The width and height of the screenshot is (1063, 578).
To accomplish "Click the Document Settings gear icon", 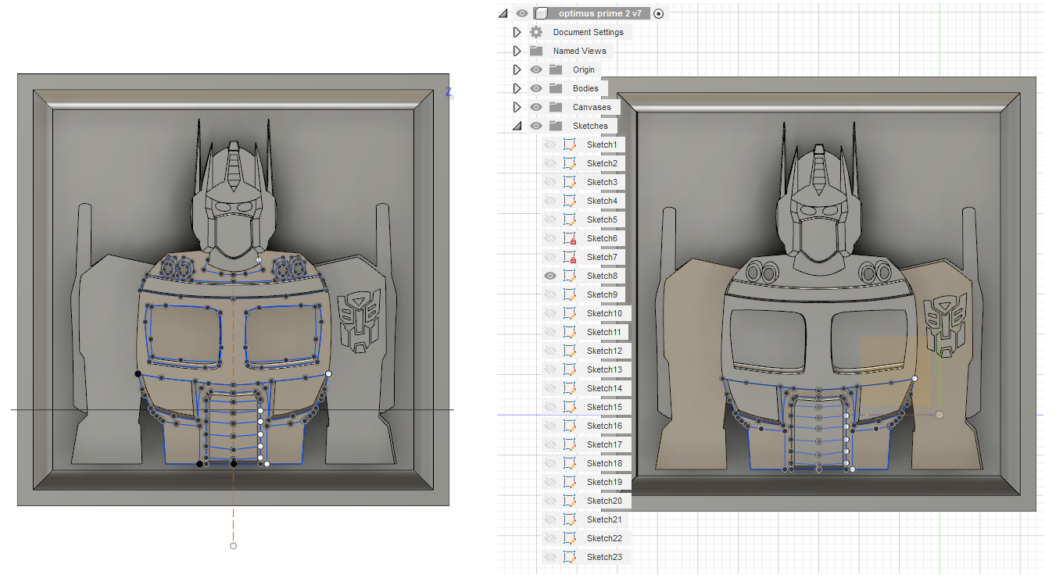I will click(536, 32).
